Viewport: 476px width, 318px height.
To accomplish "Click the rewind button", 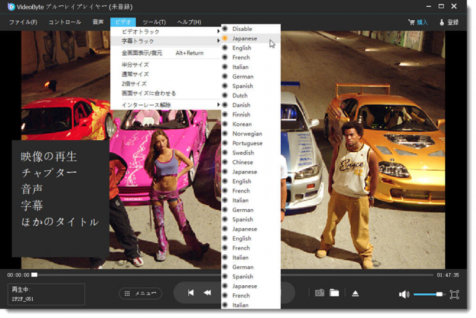I will pos(208,293).
